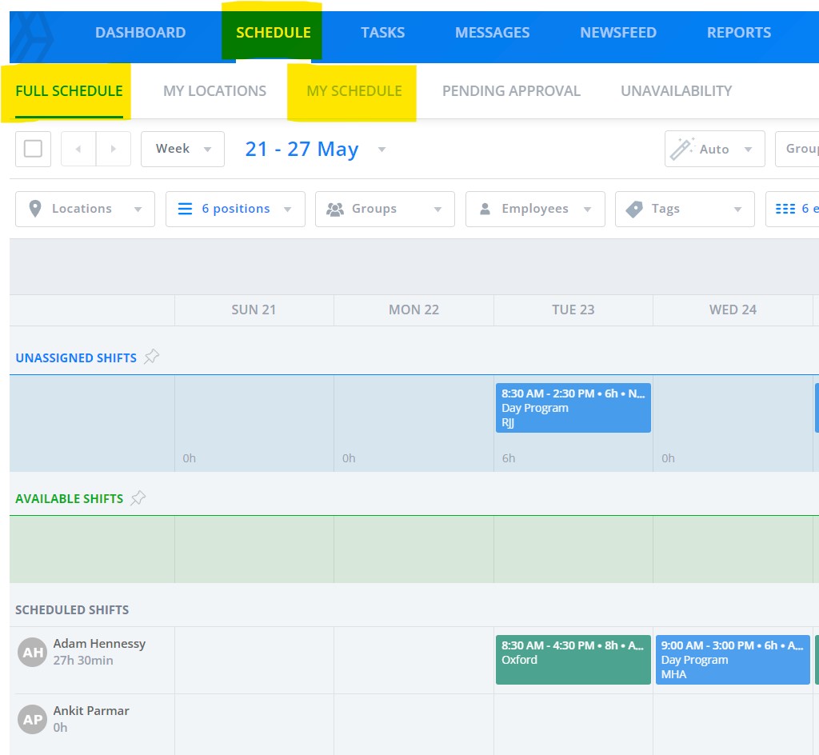Go to the Tasks tab
819x755 pixels.
tap(382, 32)
